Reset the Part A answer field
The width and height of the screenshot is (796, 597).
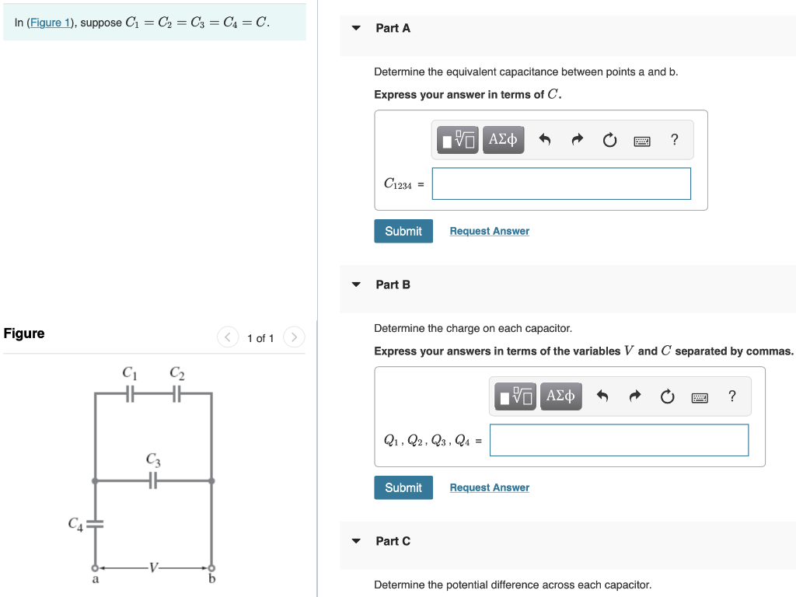click(609, 139)
